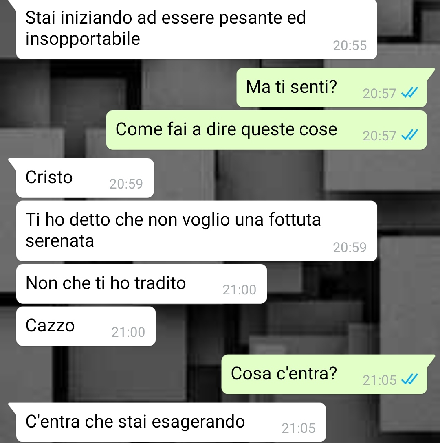Select the 'Come fai a dire queste cose' bubble
This screenshot has height=443, width=440.
point(266,130)
